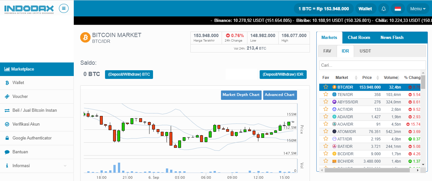The image size is (432, 181).
Task: Click the Informasi info icon
Action: pyautogui.click(x=7, y=166)
